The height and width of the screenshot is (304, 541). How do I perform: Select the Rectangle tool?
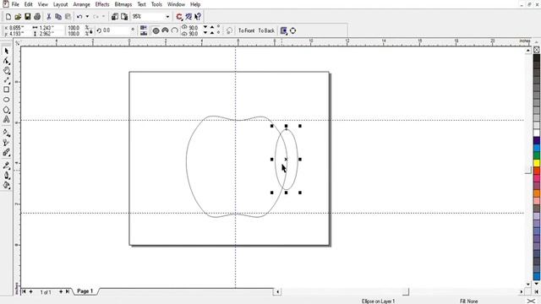point(6,90)
